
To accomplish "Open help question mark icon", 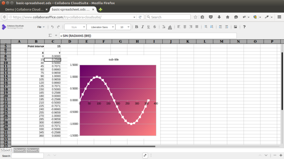I will (x=244, y=27).
